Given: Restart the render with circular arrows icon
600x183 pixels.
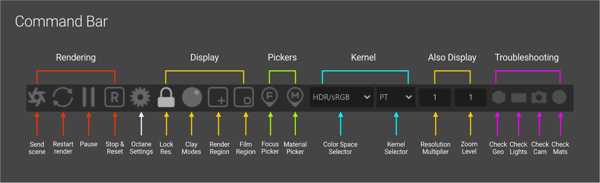Looking at the screenshot, I should tap(63, 97).
